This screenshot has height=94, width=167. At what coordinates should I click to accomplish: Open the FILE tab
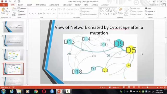click(4, 5)
